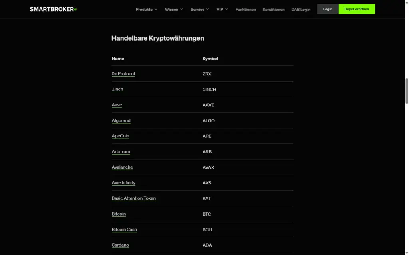The height and width of the screenshot is (255, 409).
Task: Click the Login button
Action: tap(328, 9)
